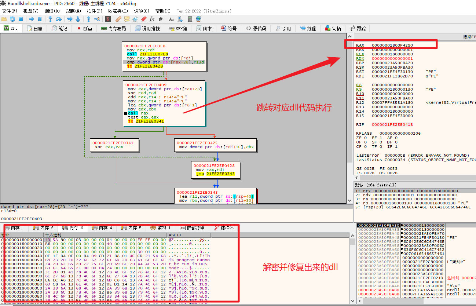
Task: Click the Step Into icon
Action: pos(51,19)
